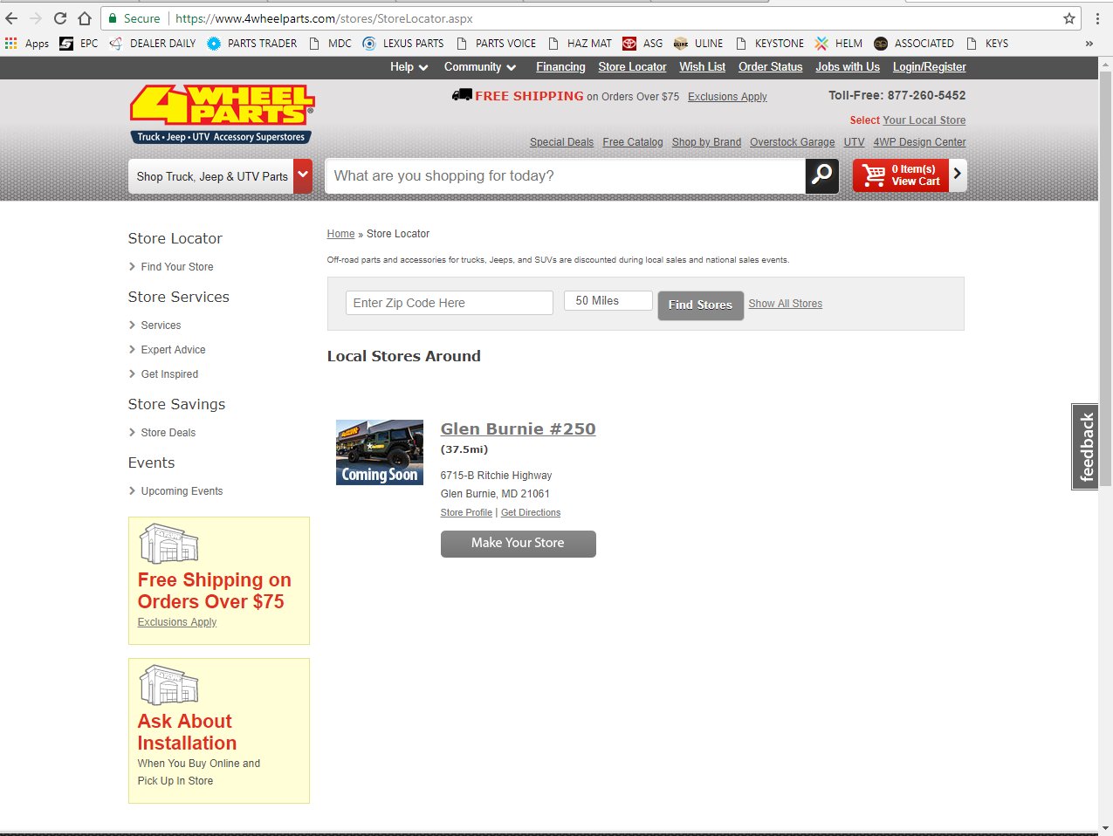
Task: Expand the Community dropdown menu
Action: pos(480,67)
